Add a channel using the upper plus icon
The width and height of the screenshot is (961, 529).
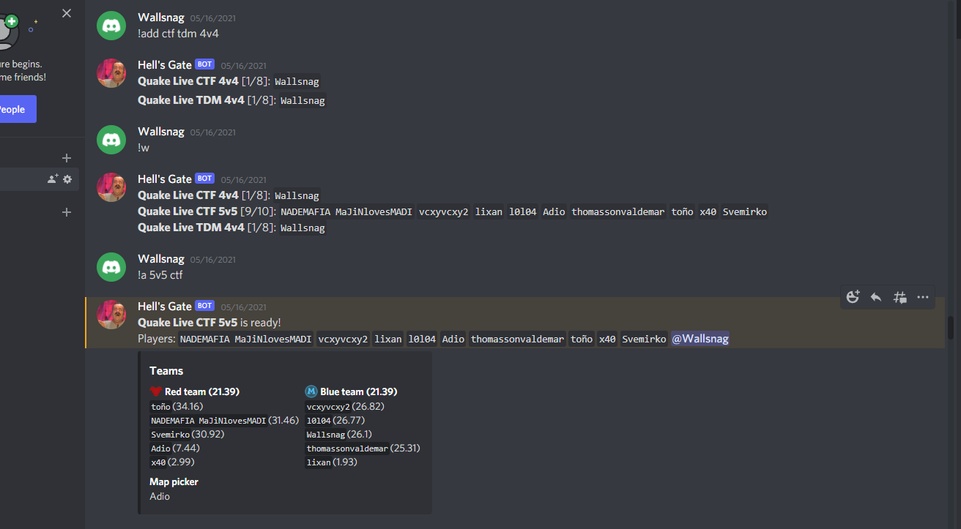pos(66,157)
